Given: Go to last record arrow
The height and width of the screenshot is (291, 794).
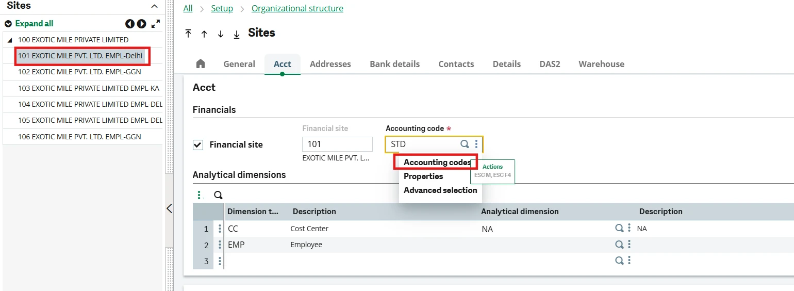Looking at the screenshot, I should coord(237,34).
